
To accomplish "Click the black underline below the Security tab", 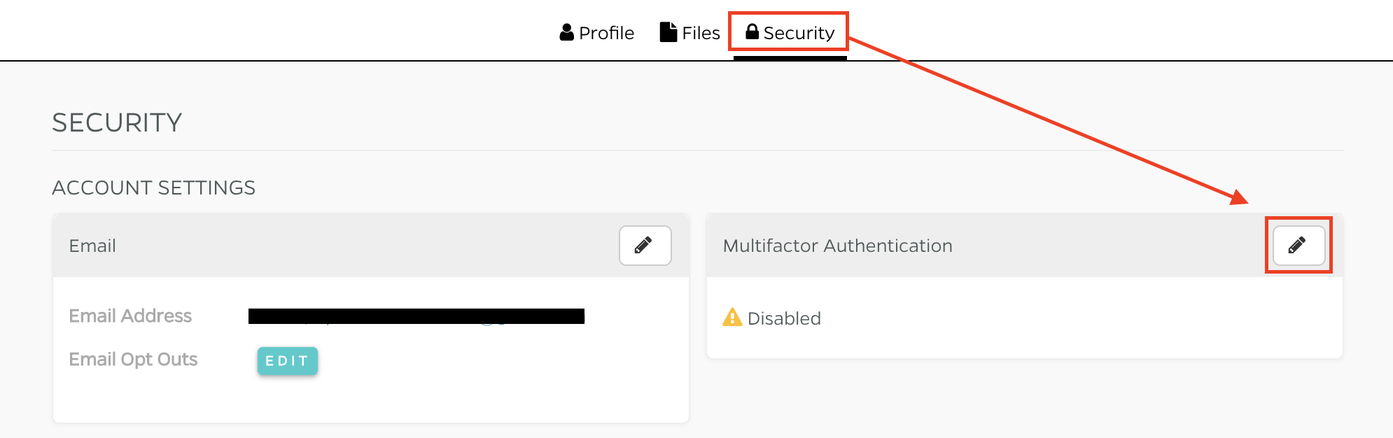I will [x=790, y=58].
